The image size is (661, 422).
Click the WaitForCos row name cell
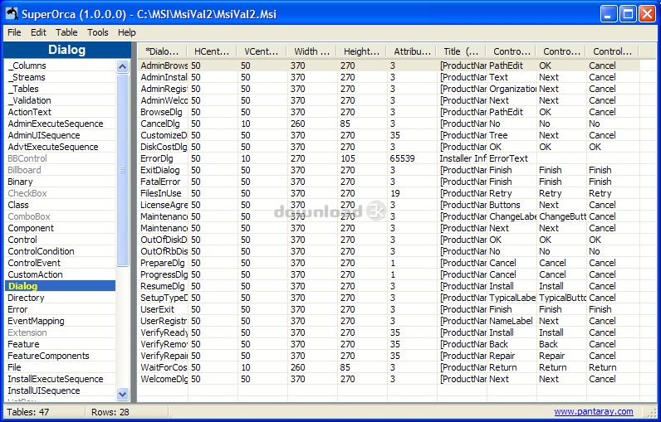point(163,367)
